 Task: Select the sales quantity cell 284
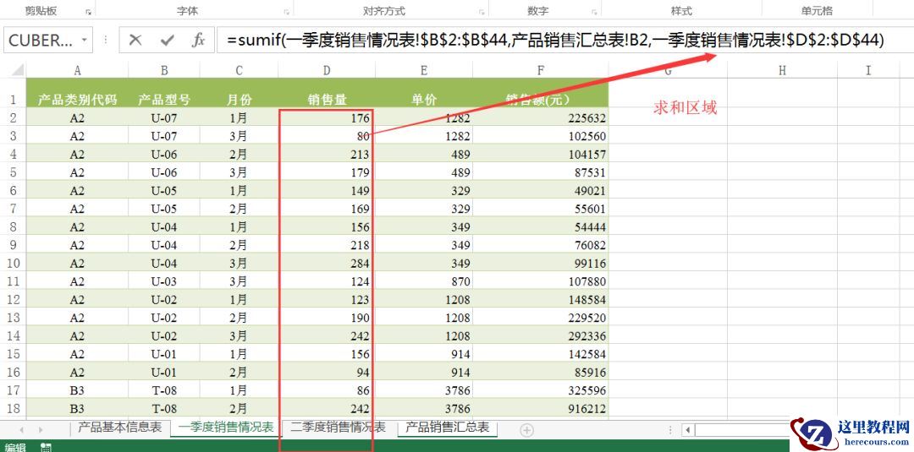pos(327,263)
